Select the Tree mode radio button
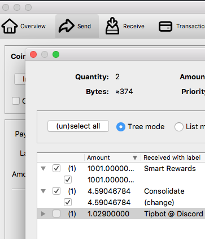Image resolution: width=205 pixels, height=239 pixels. (x=121, y=127)
